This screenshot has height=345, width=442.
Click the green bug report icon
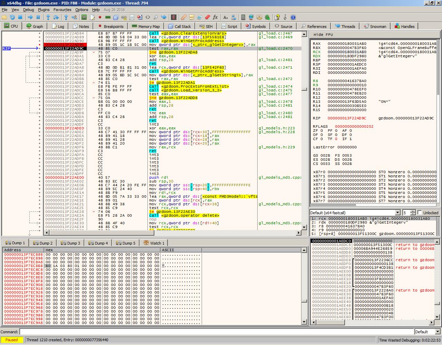pyautogui.click(x=267, y=17)
